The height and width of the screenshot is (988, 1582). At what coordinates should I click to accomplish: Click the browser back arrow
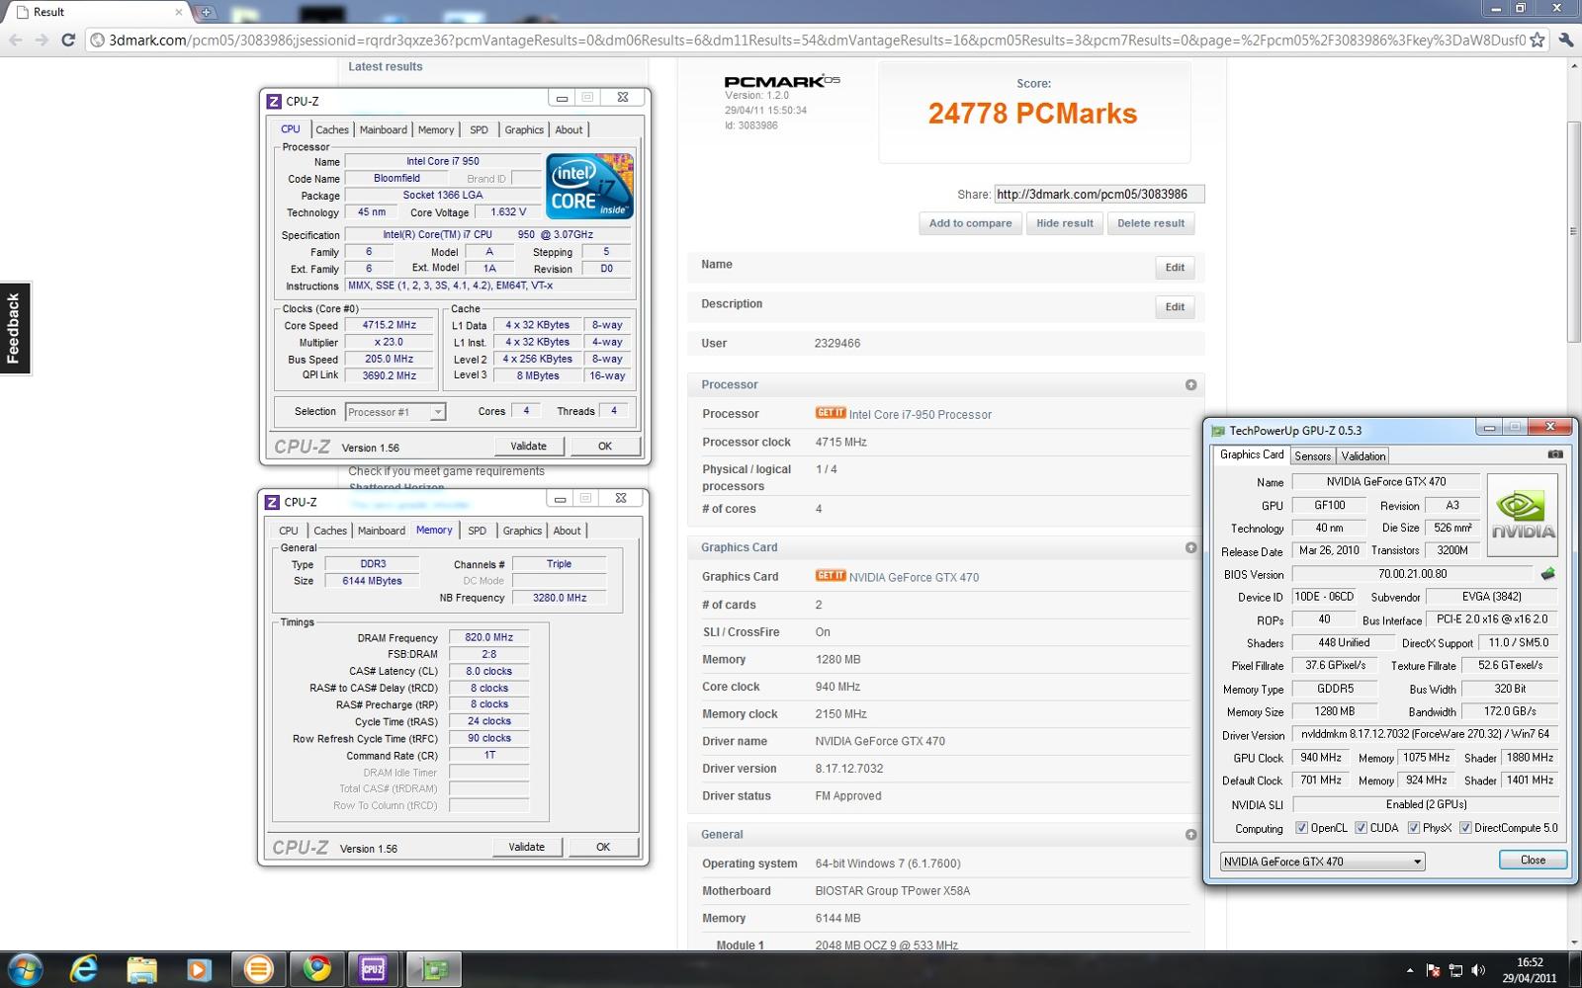point(16,41)
